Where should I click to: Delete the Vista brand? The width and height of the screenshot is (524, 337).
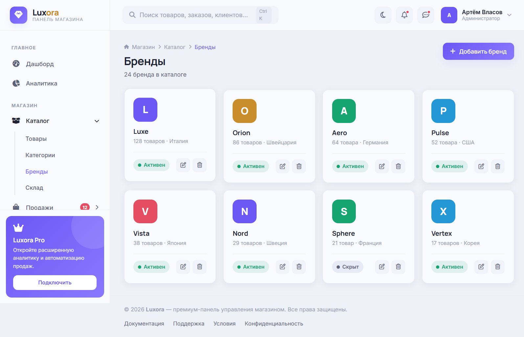tap(200, 267)
